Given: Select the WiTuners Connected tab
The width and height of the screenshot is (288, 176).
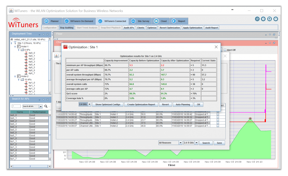Looking at the screenshot, I should [x=112, y=21].
